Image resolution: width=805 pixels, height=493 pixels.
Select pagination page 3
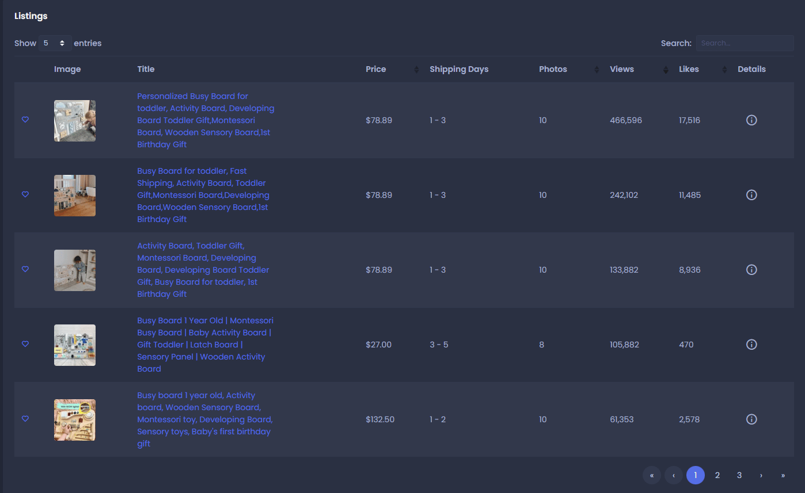click(739, 475)
